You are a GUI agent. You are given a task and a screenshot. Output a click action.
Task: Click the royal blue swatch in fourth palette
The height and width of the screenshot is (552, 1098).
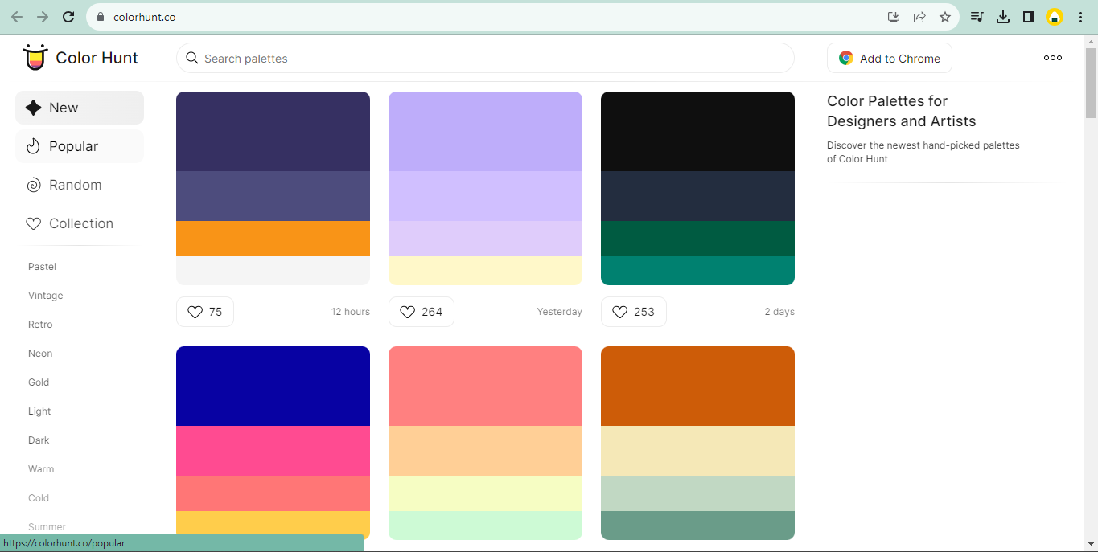(x=273, y=386)
